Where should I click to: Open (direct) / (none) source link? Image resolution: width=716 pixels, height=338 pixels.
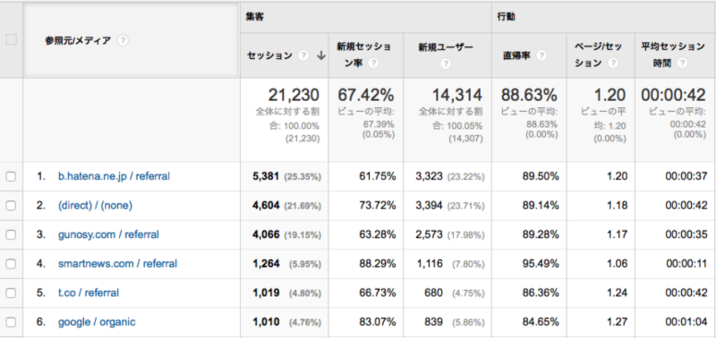pyautogui.click(x=95, y=205)
